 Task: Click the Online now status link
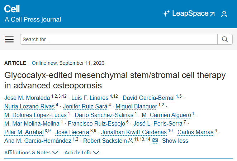45,63
